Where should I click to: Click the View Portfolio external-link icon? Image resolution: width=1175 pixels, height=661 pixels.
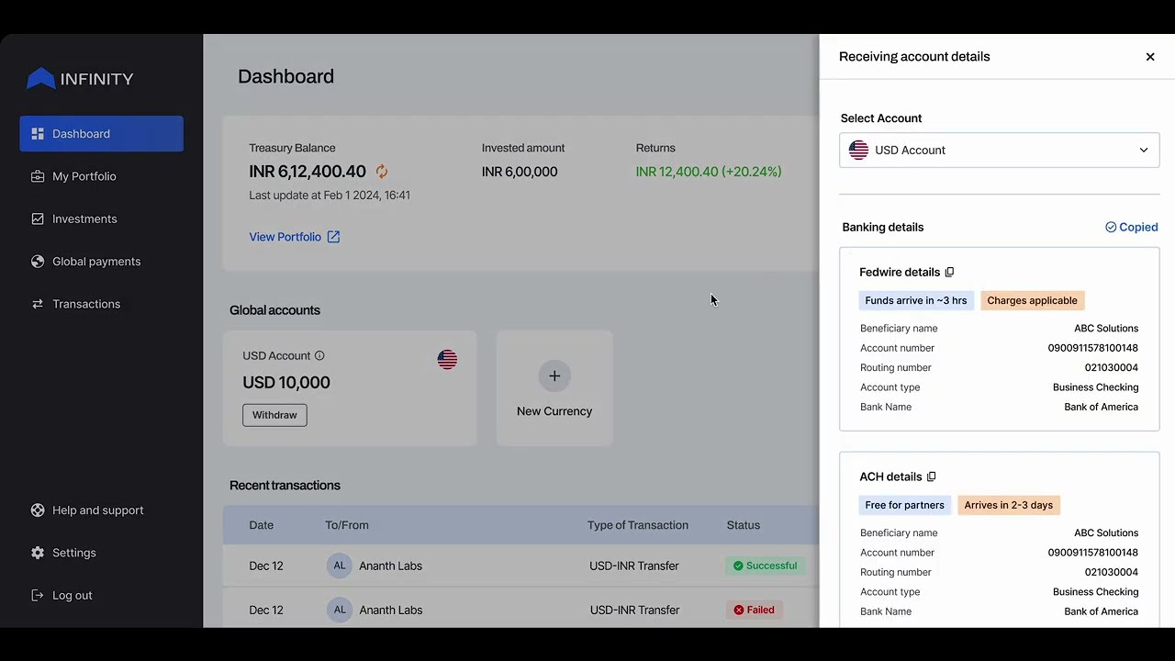click(333, 237)
